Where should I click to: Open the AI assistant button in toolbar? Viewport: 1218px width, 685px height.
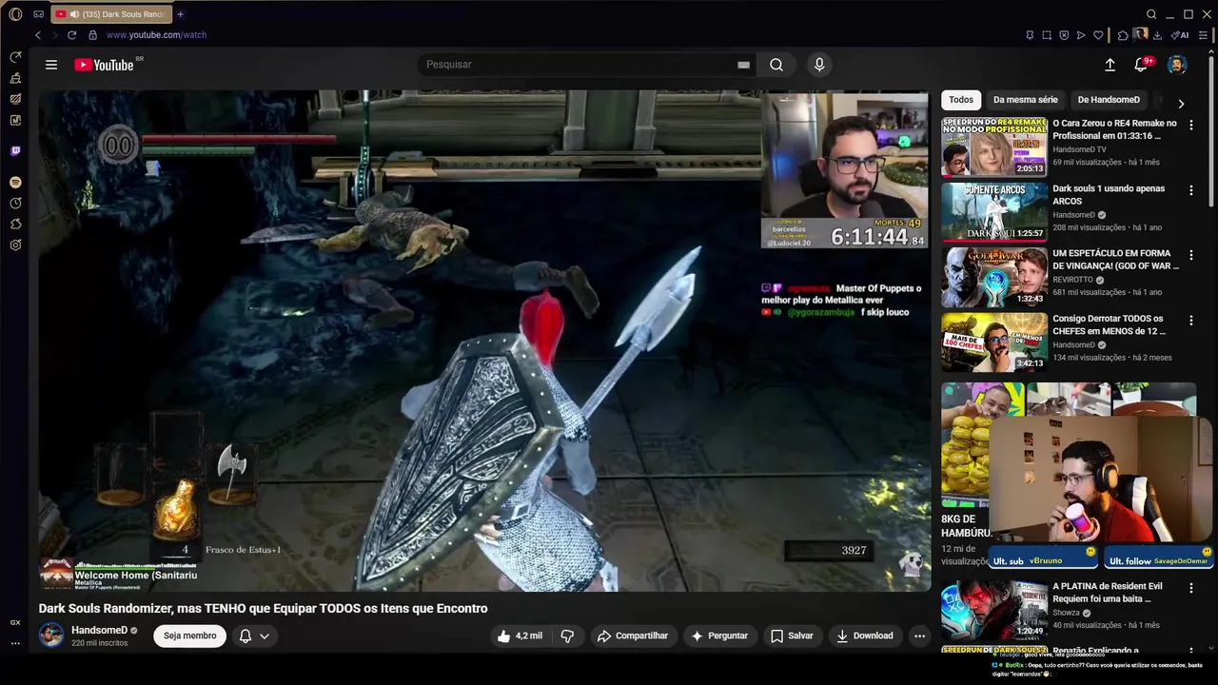[1180, 35]
